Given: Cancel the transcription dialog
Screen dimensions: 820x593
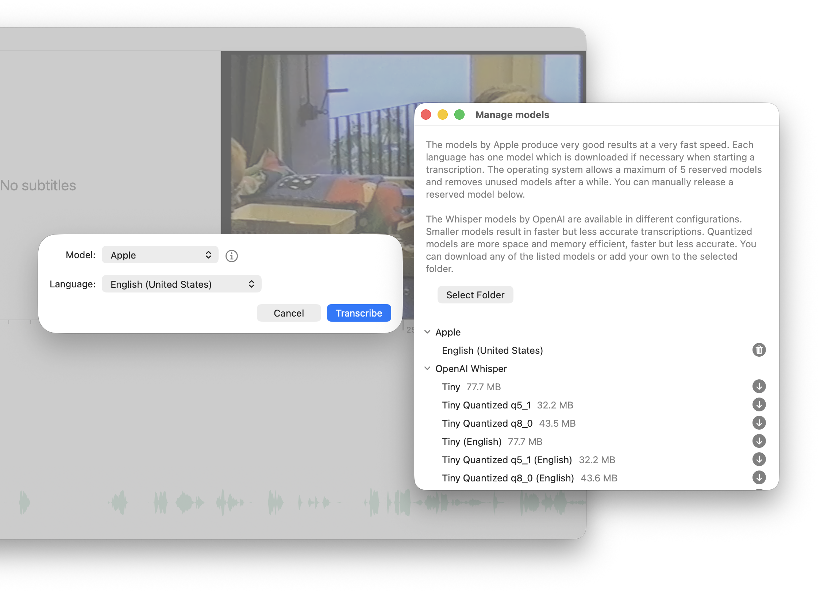Looking at the screenshot, I should point(289,313).
